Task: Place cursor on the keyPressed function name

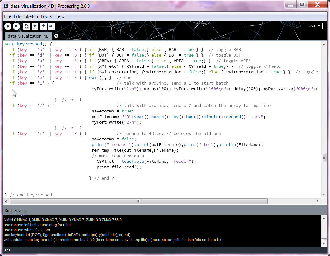Action: pyautogui.click(x=29, y=44)
